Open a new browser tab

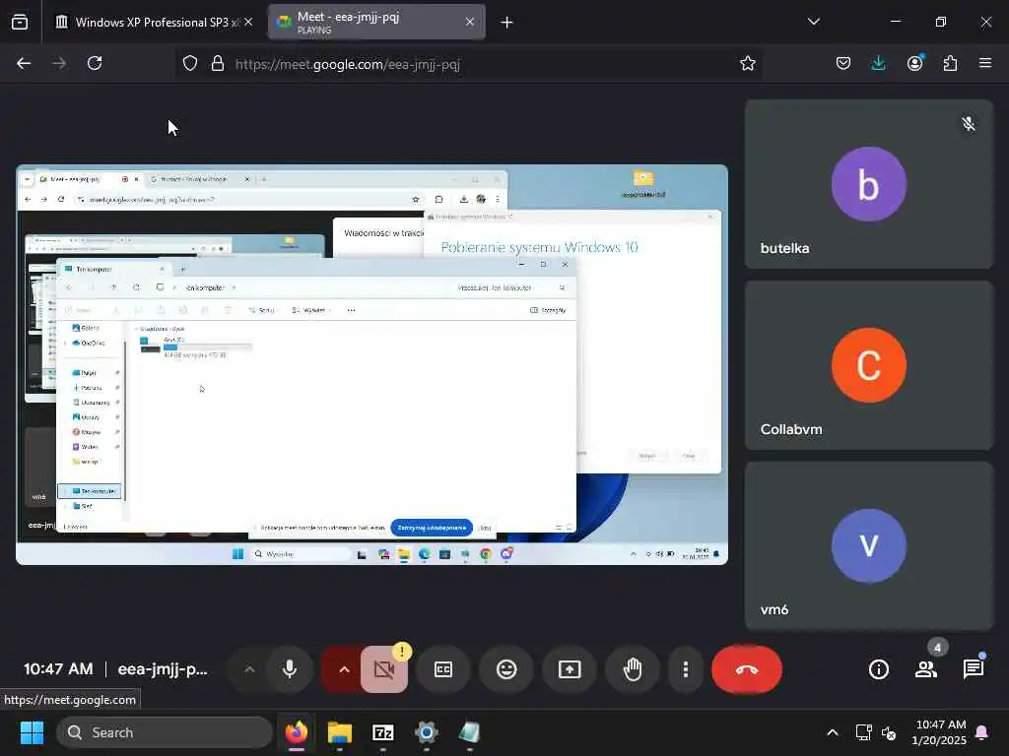coord(506,23)
